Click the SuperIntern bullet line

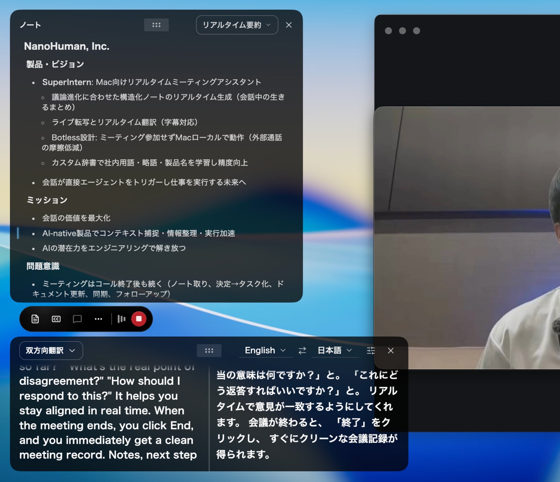click(152, 82)
